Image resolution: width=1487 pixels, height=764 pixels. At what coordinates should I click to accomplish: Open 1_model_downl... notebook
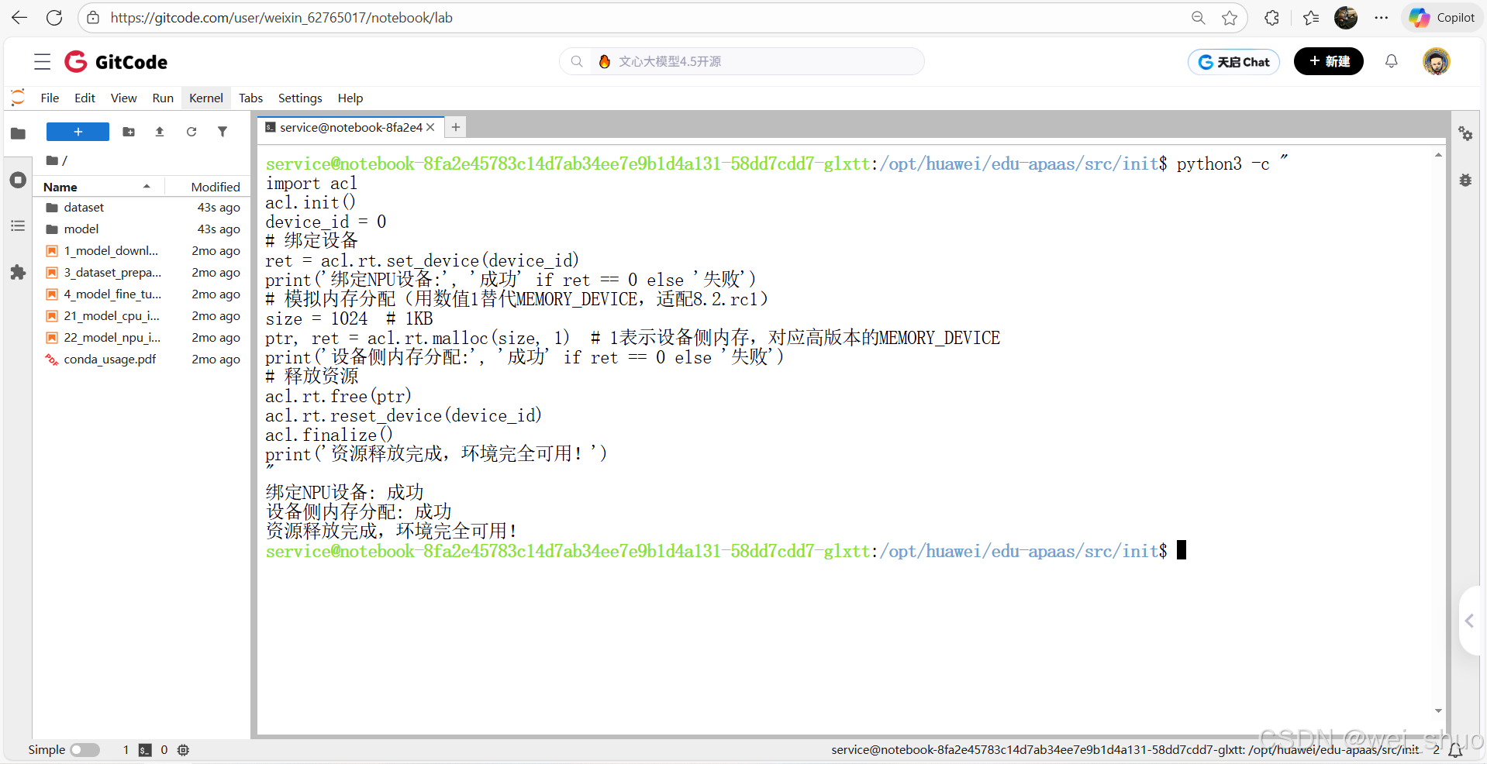143,251
